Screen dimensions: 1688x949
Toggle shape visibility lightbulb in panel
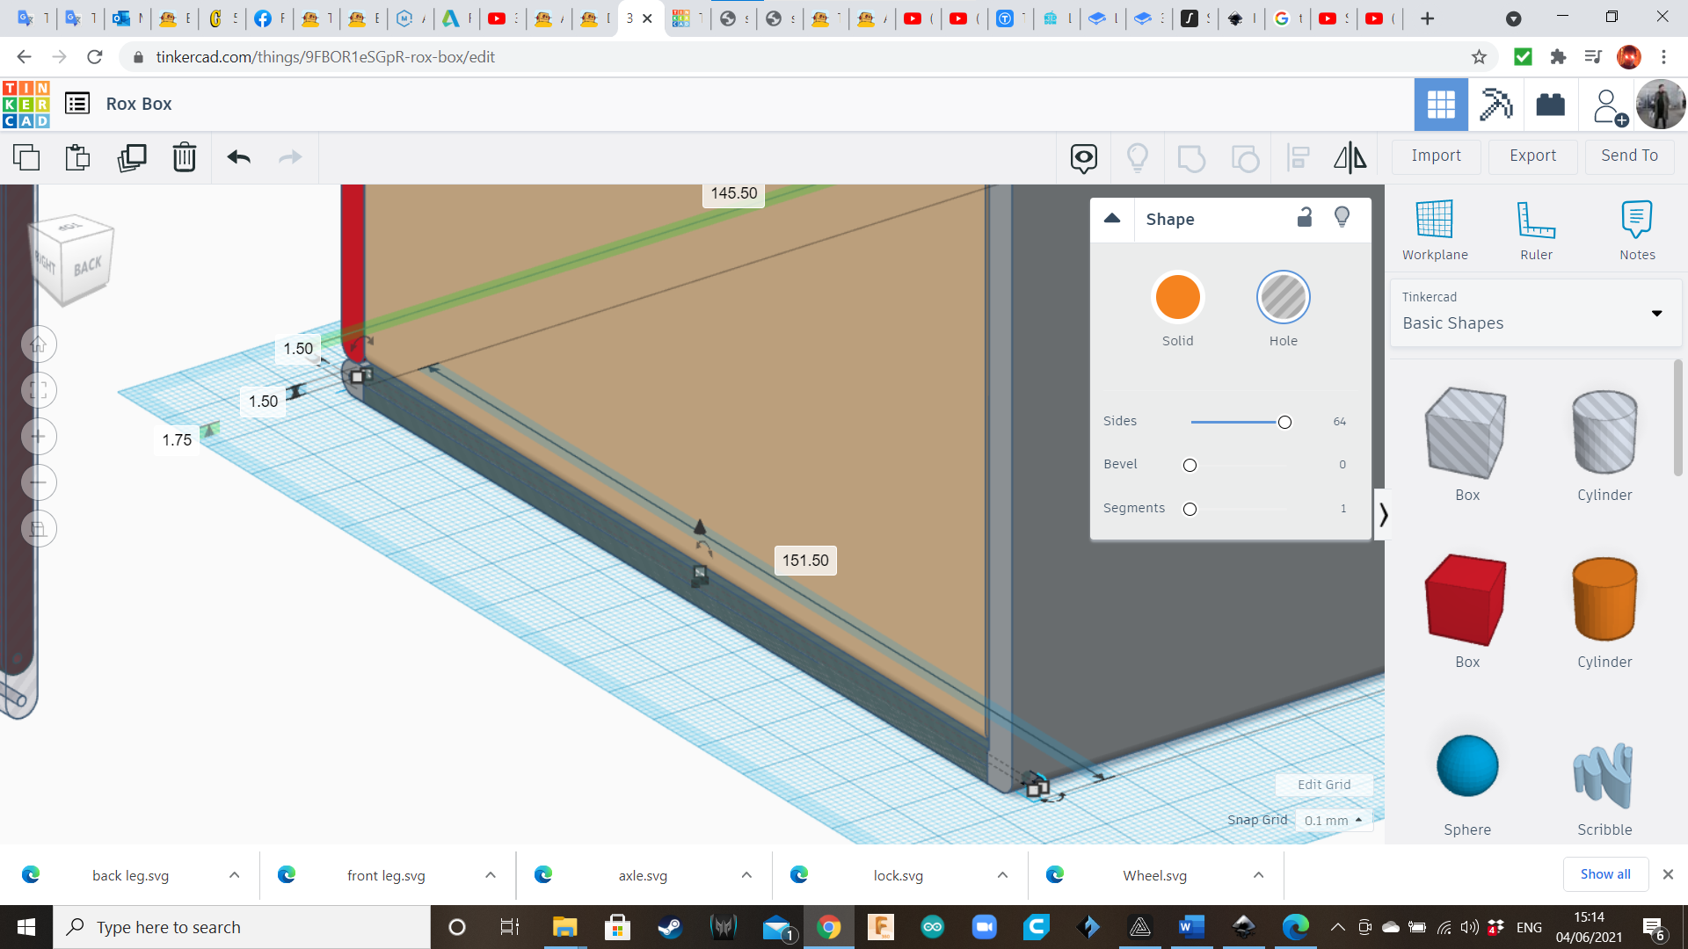coord(1342,217)
